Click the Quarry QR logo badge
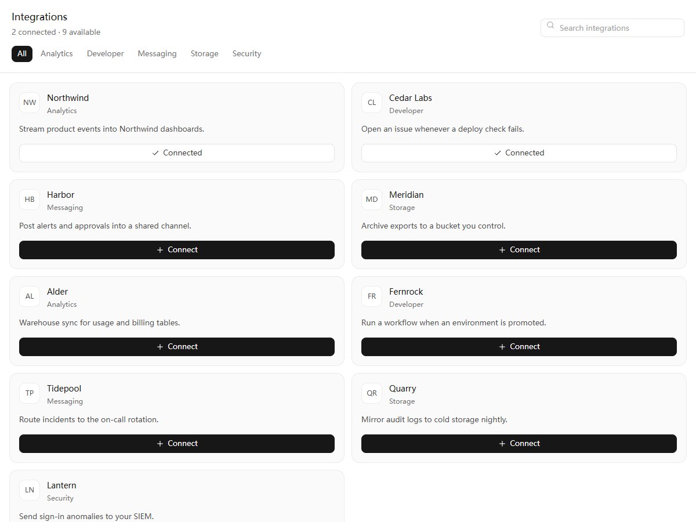 (372, 393)
